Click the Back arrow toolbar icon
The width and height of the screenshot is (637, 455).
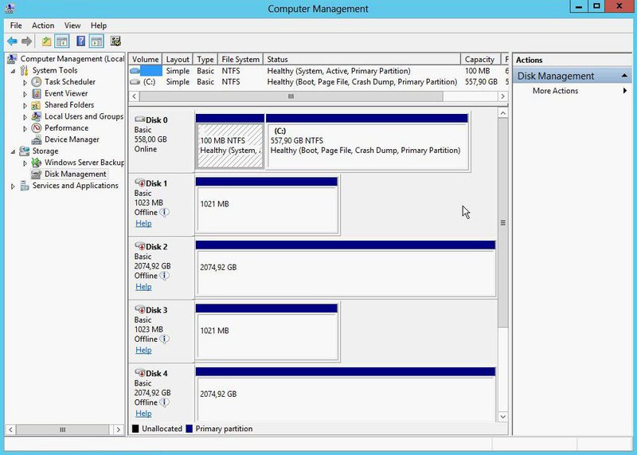(12, 41)
